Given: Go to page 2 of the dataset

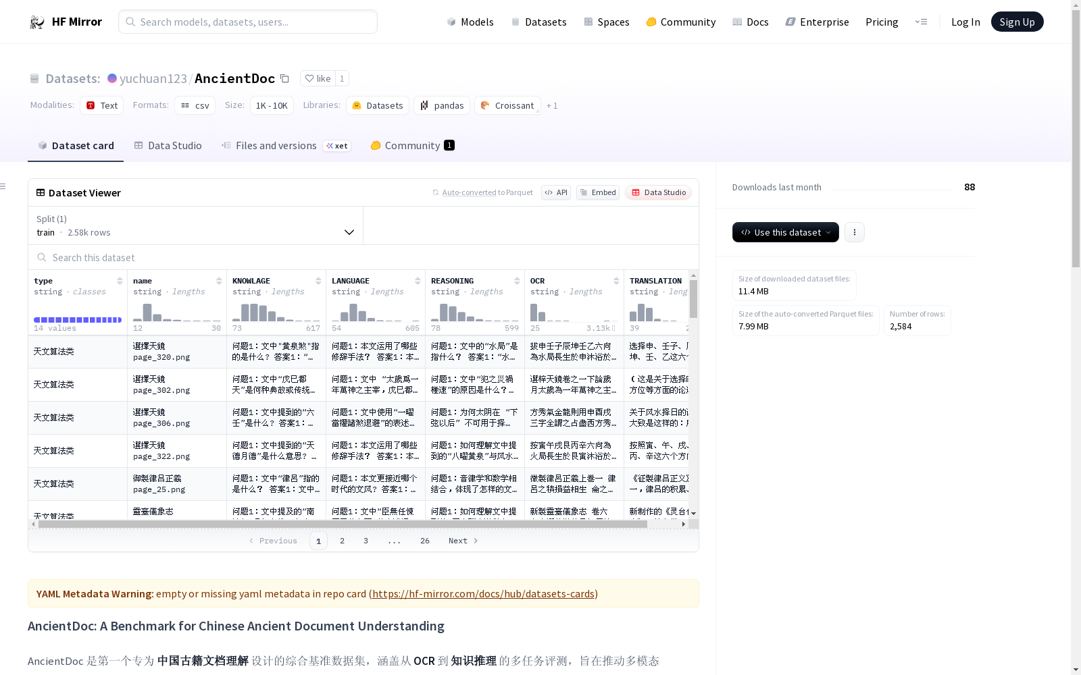Looking at the screenshot, I should (x=343, y=541).
